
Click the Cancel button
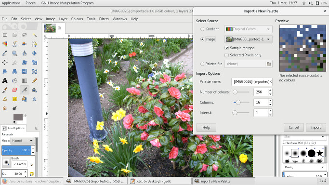(294, 127)
